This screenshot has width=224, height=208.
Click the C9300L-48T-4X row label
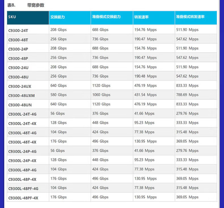(x=22, y=142)
